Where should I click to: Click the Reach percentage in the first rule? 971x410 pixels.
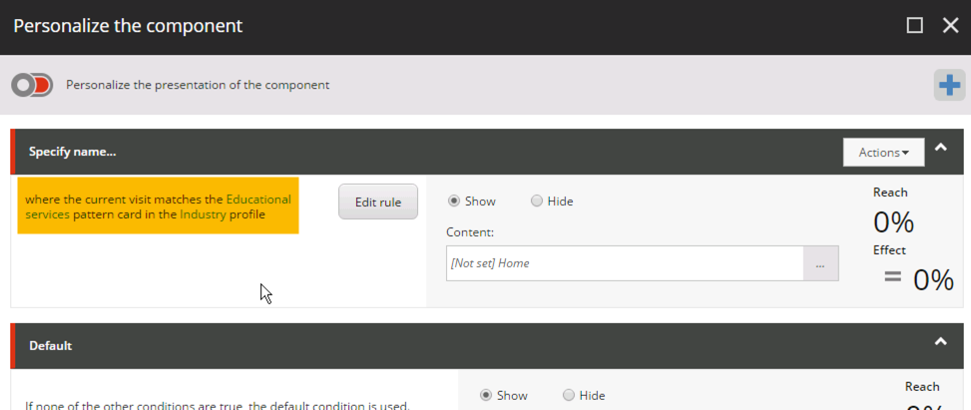pyautogui.click(x=893, y=222)
